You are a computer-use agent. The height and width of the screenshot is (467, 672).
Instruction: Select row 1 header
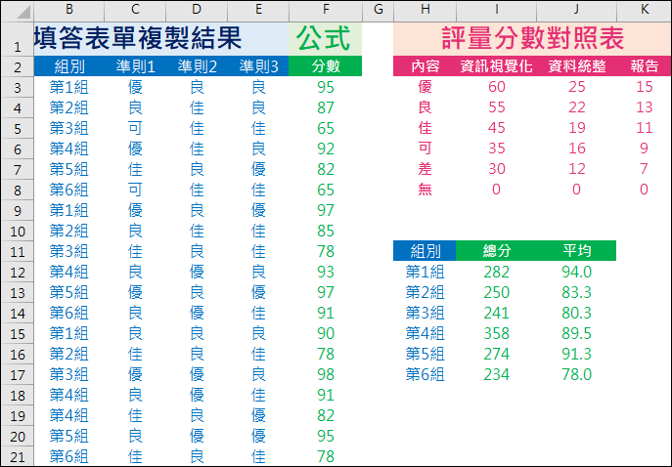click(x=18, y=39)
